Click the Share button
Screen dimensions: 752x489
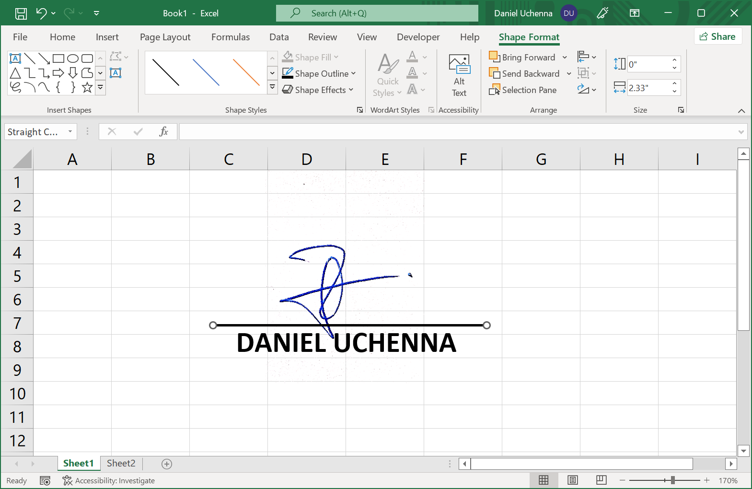tap(717, 36)
